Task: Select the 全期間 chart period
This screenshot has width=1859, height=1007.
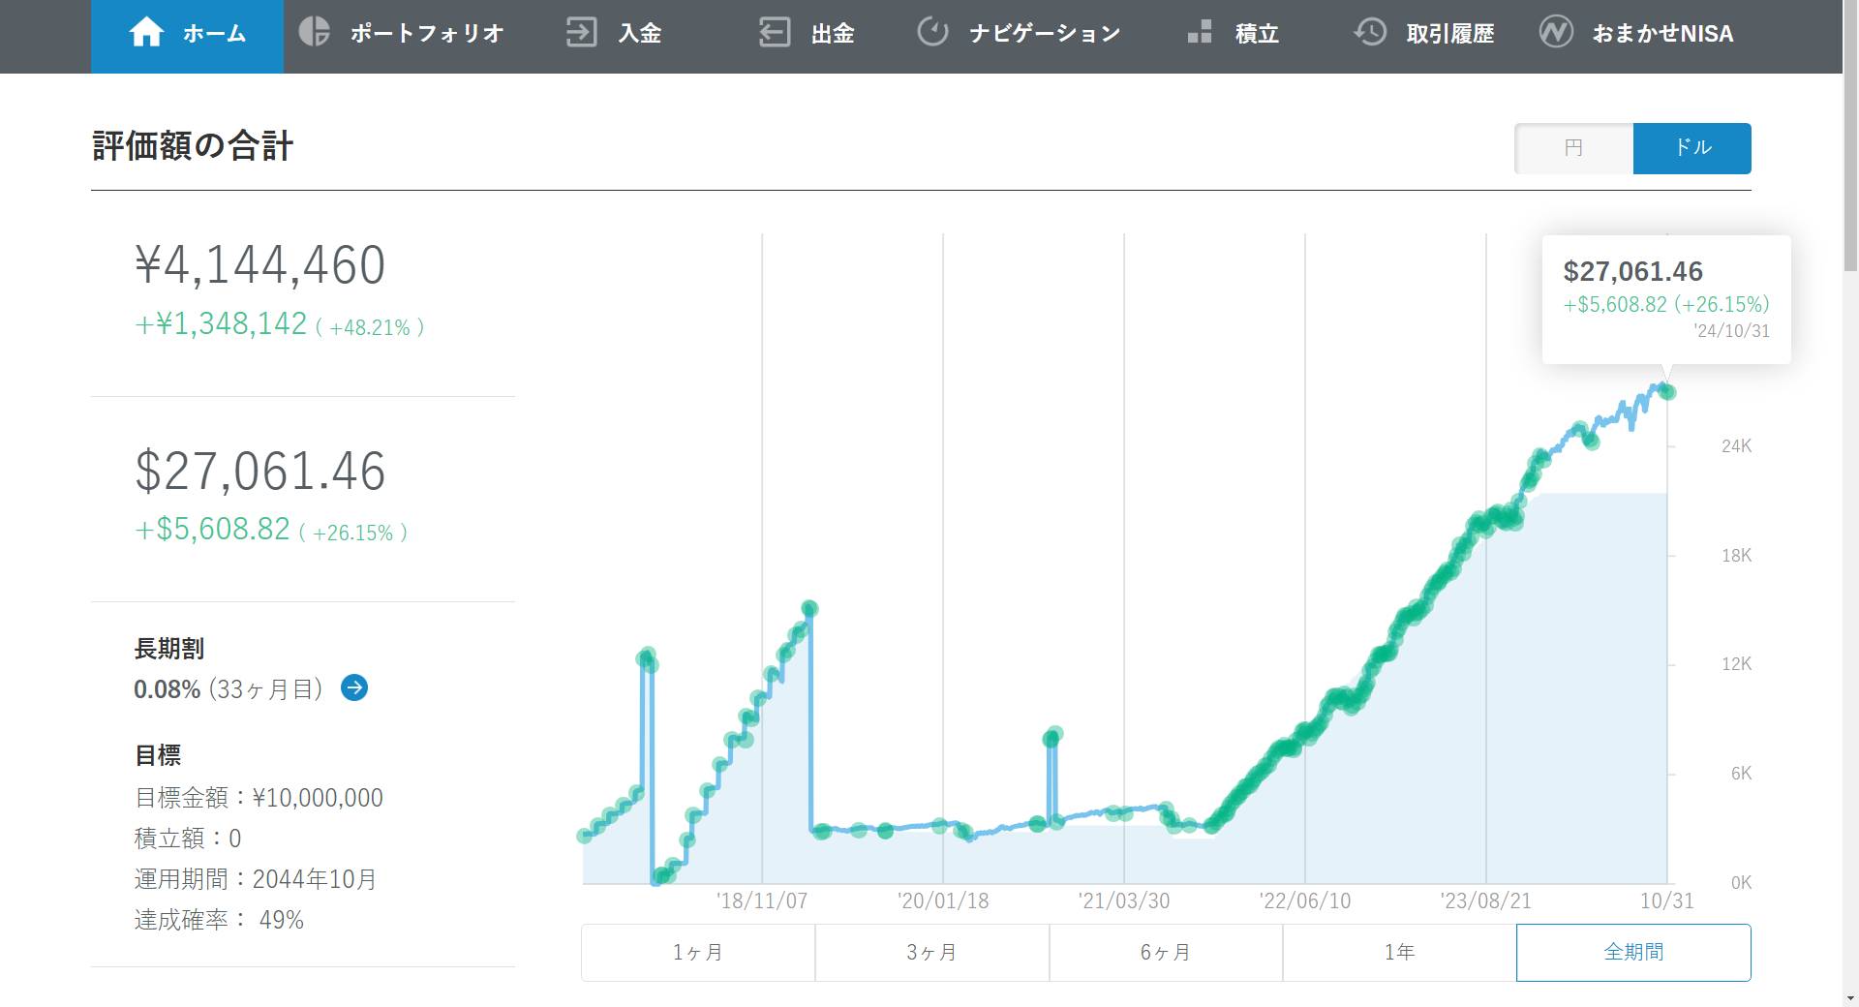Action: click(x=1633, y=953)
